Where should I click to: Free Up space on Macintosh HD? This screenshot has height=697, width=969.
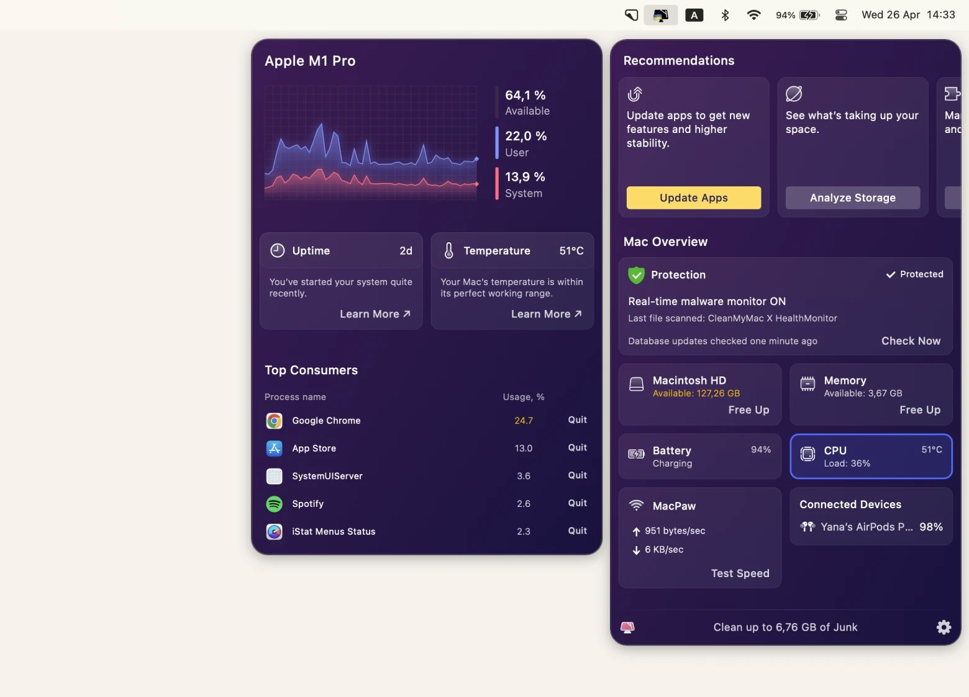tap(748, 409)
